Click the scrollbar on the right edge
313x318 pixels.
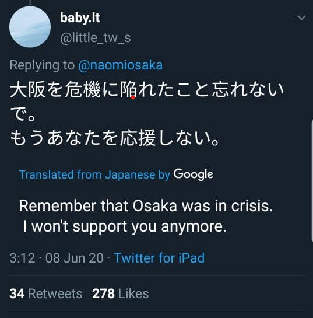point(312,180)
